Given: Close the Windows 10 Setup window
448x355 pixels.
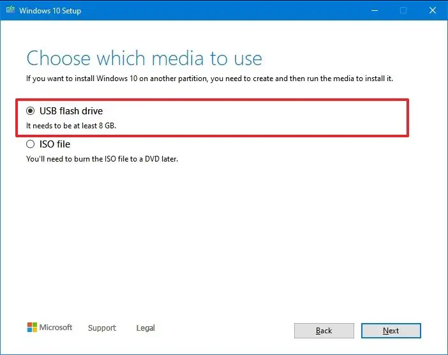Looking at the screenshot, I should click(433, 10).
